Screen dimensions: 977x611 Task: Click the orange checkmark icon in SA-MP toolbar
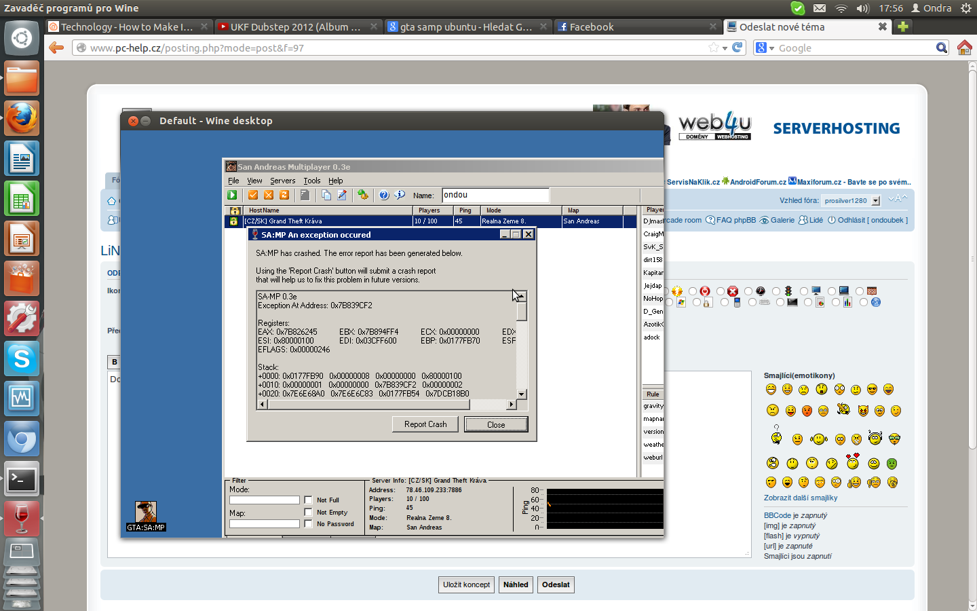[253, 195]
